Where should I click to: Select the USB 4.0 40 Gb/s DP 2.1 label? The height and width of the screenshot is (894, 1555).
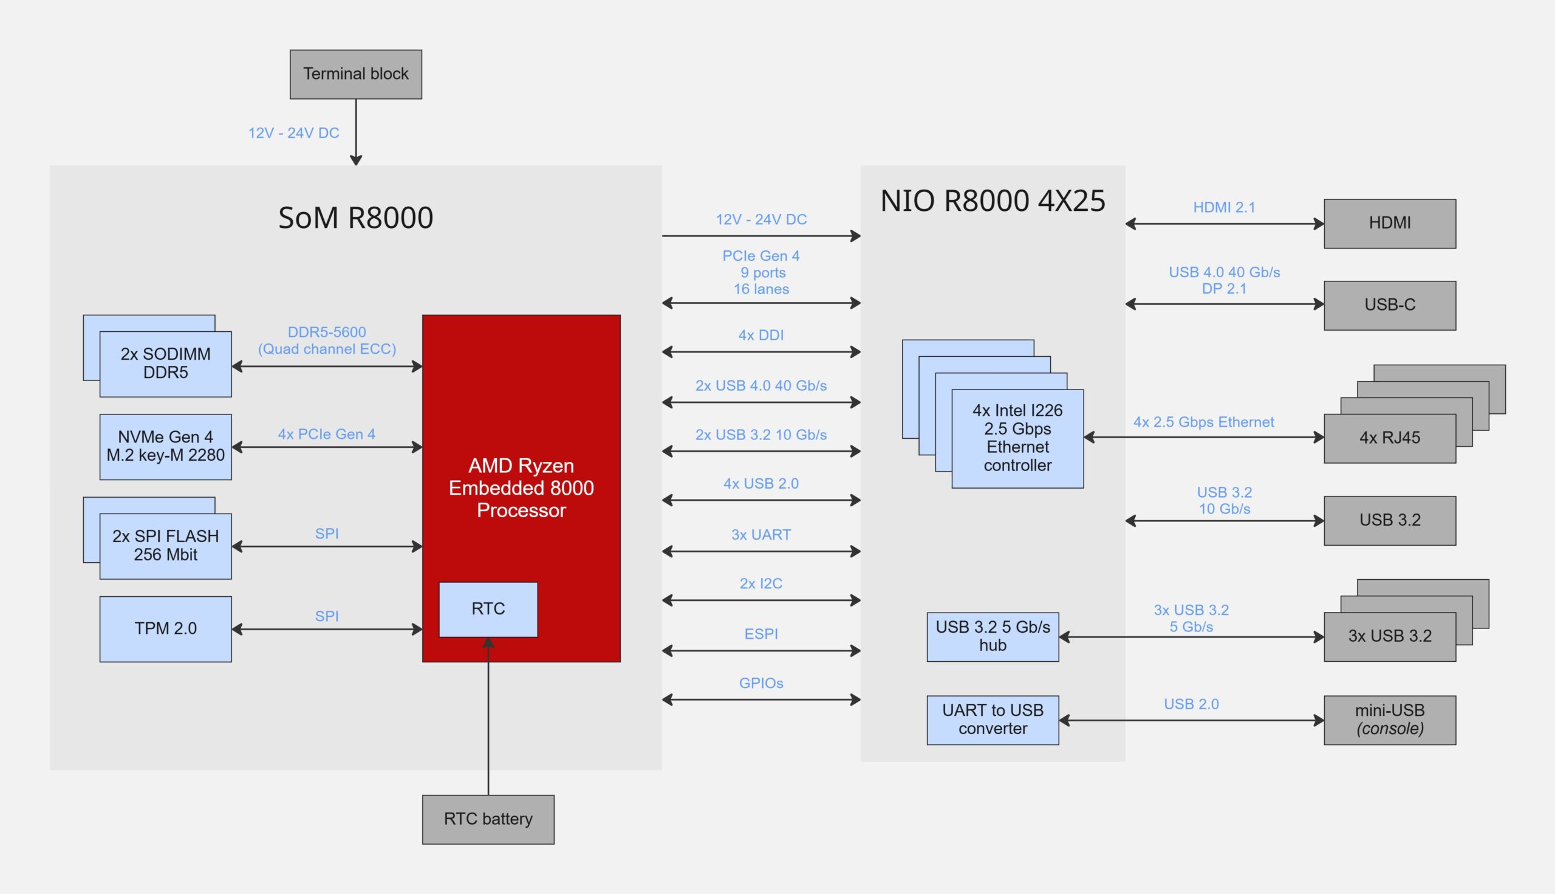1224,280
